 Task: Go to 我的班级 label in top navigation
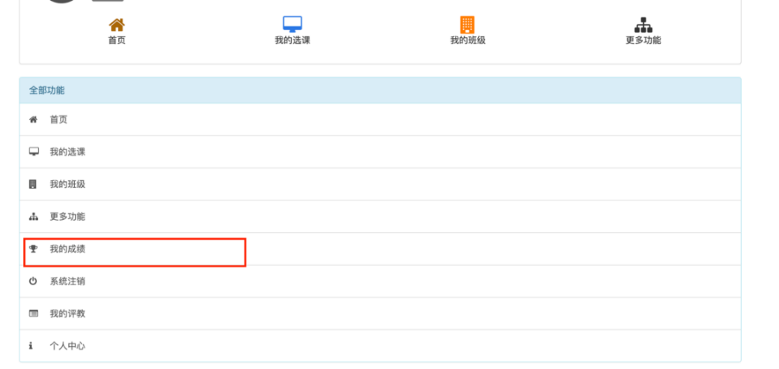pos(468,40)
